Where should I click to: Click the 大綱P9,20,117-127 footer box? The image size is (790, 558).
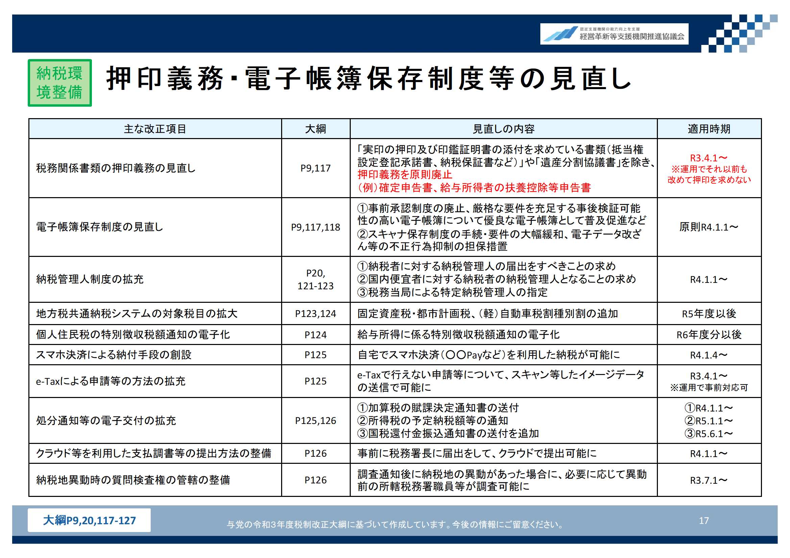pos(89,521)
